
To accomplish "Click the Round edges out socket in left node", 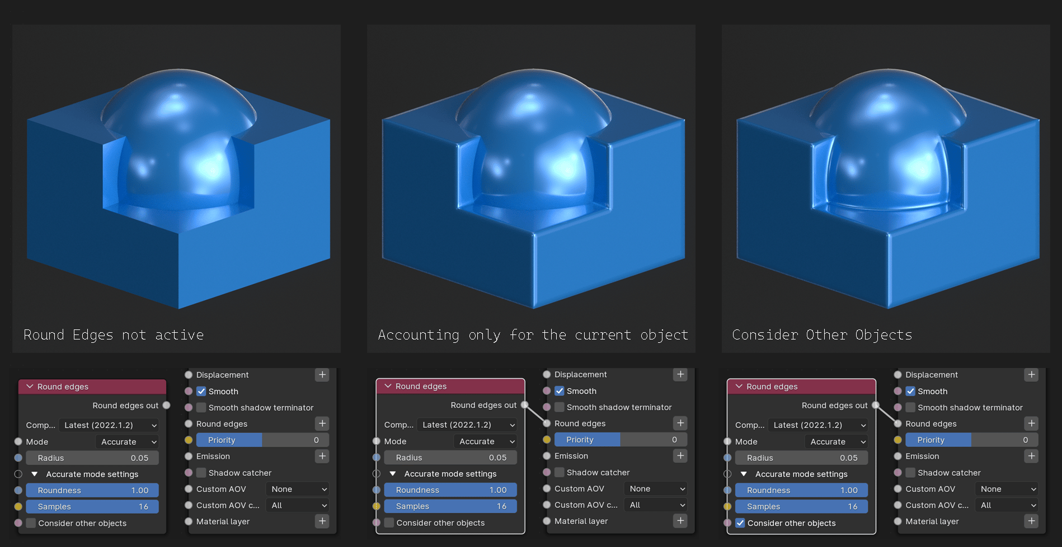I will 166,405.
